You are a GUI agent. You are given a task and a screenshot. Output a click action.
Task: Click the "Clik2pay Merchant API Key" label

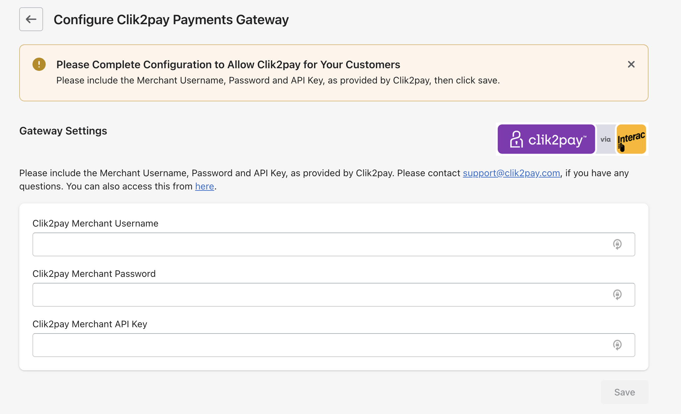(90, 324)
